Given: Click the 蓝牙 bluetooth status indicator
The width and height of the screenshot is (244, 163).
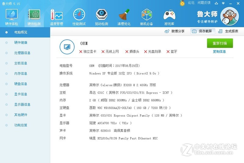Looking at the screenshot, I should [172, 51].
